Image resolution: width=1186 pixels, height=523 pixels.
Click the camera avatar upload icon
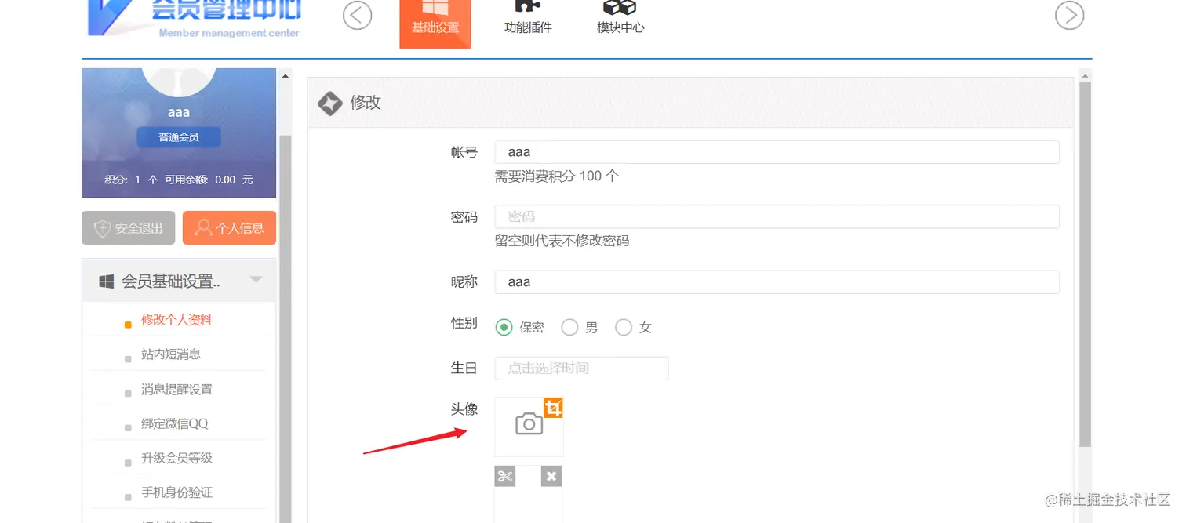point(529,424)
